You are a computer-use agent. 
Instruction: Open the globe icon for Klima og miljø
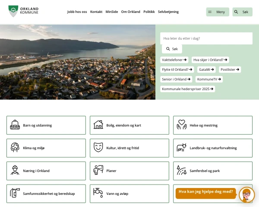pyautogui.click(x=15, y=148)
